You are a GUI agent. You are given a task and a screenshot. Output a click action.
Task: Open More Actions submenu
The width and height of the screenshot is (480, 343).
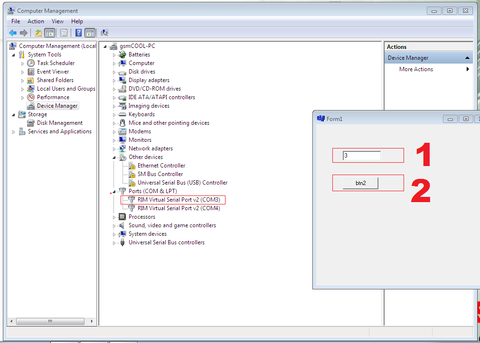[x=429, y=69]
